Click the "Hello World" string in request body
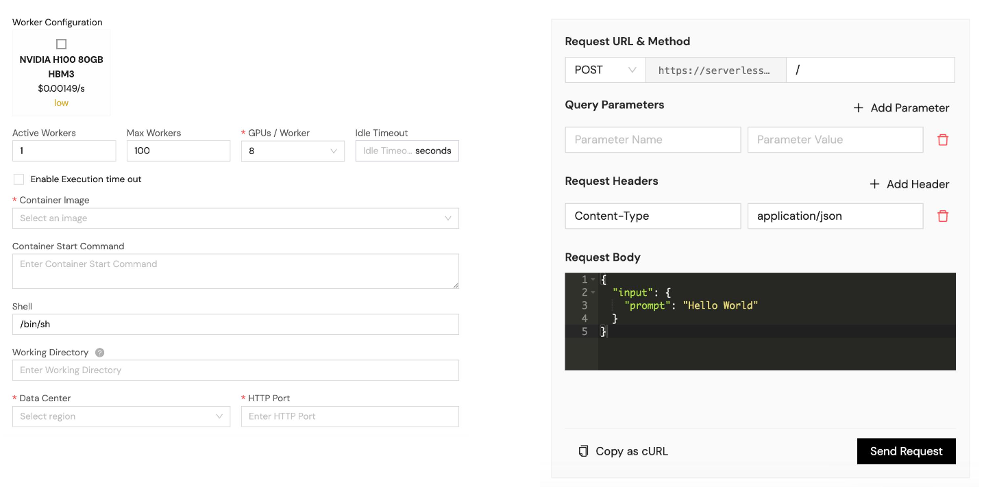This screenshot has width=984, height=495. (x=720, y=305)
